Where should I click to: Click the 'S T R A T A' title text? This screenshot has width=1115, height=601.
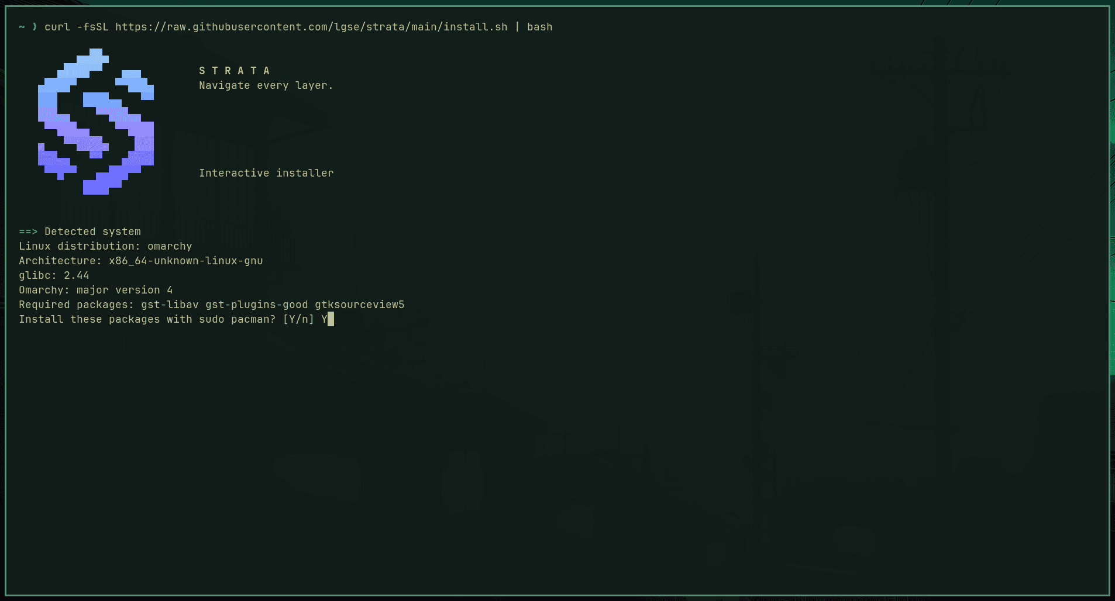234,71
